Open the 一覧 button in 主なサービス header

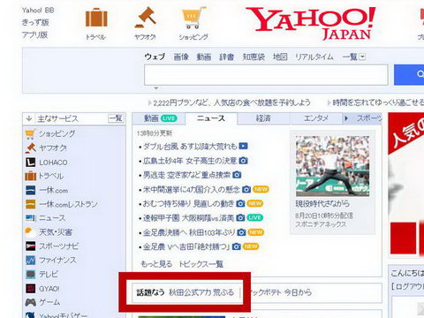point(116,118)
